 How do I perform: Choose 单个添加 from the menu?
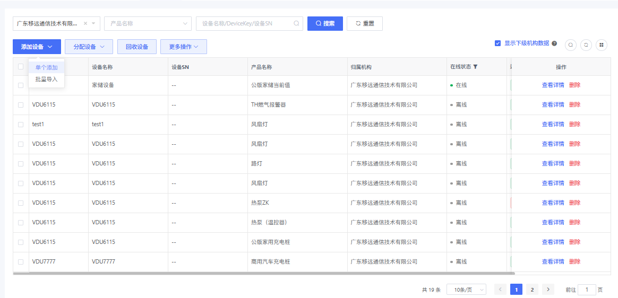[x=46, y=67]
